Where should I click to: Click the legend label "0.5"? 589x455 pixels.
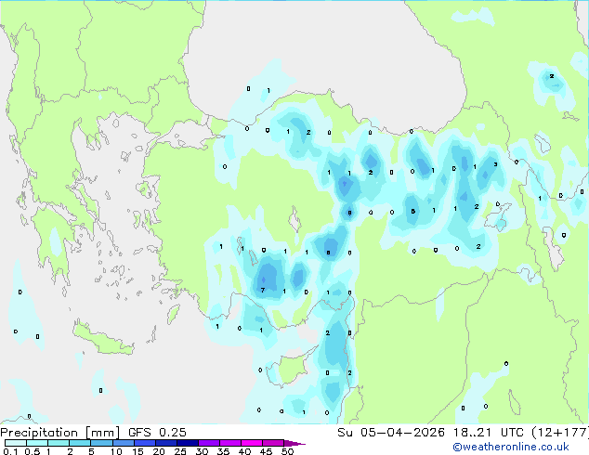tap(32, 451)
